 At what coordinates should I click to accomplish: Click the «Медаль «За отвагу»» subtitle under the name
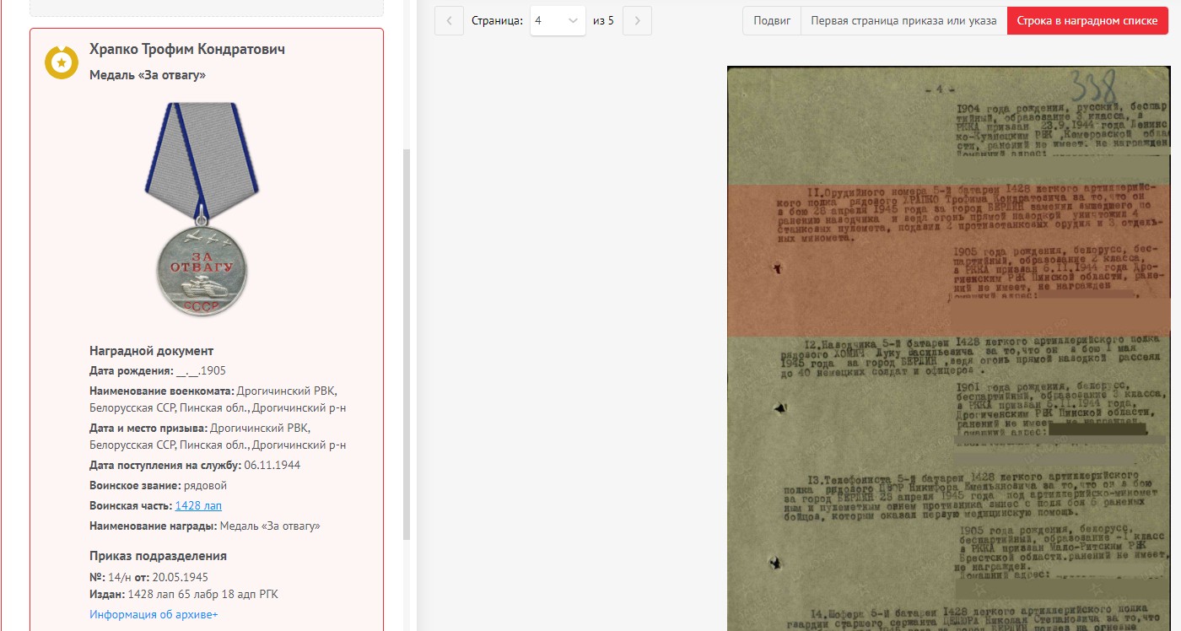tap(148, 75)
